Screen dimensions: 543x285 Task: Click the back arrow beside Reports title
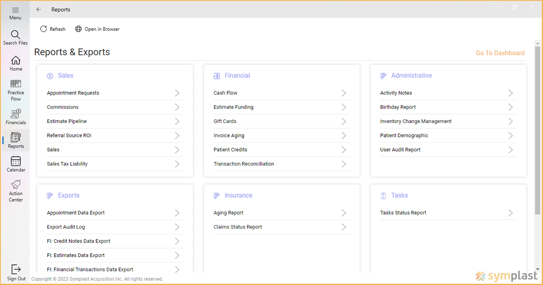(x=39, y=9)
